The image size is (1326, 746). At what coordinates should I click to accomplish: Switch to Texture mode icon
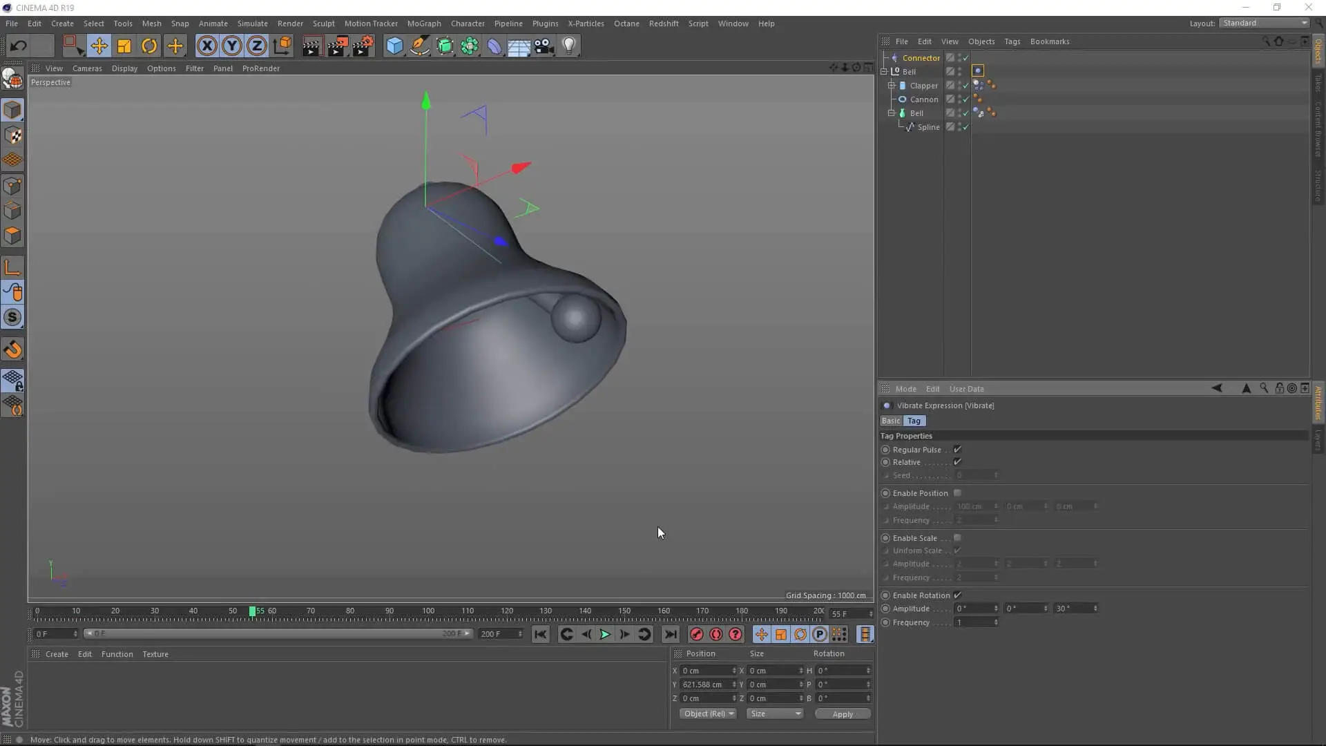(x=12, y=135)
